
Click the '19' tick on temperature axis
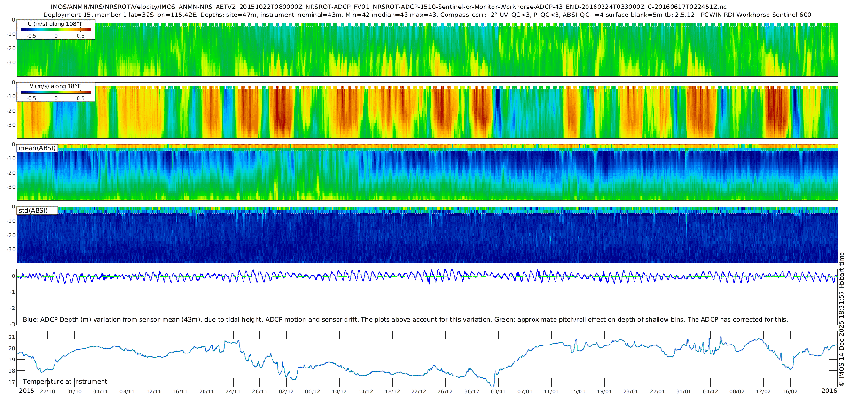(12, 360)
